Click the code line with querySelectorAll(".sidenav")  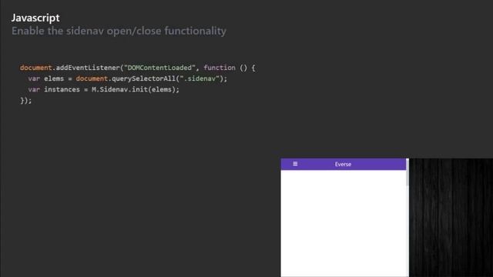127,78
